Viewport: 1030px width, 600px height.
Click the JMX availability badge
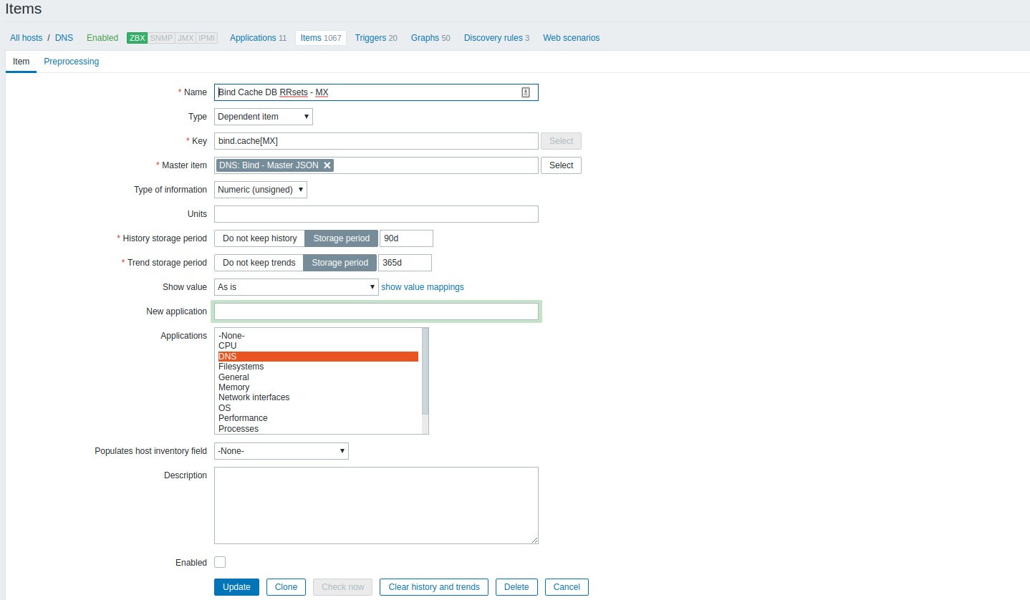coord(186,38)
